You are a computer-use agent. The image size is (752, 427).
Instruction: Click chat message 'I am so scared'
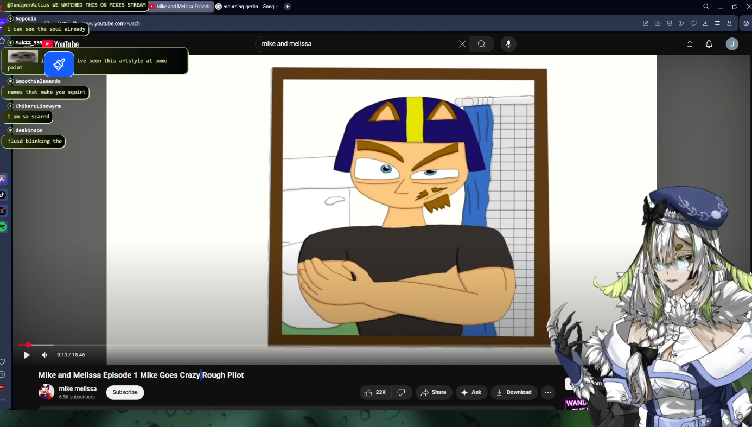(x=28, y=117)
